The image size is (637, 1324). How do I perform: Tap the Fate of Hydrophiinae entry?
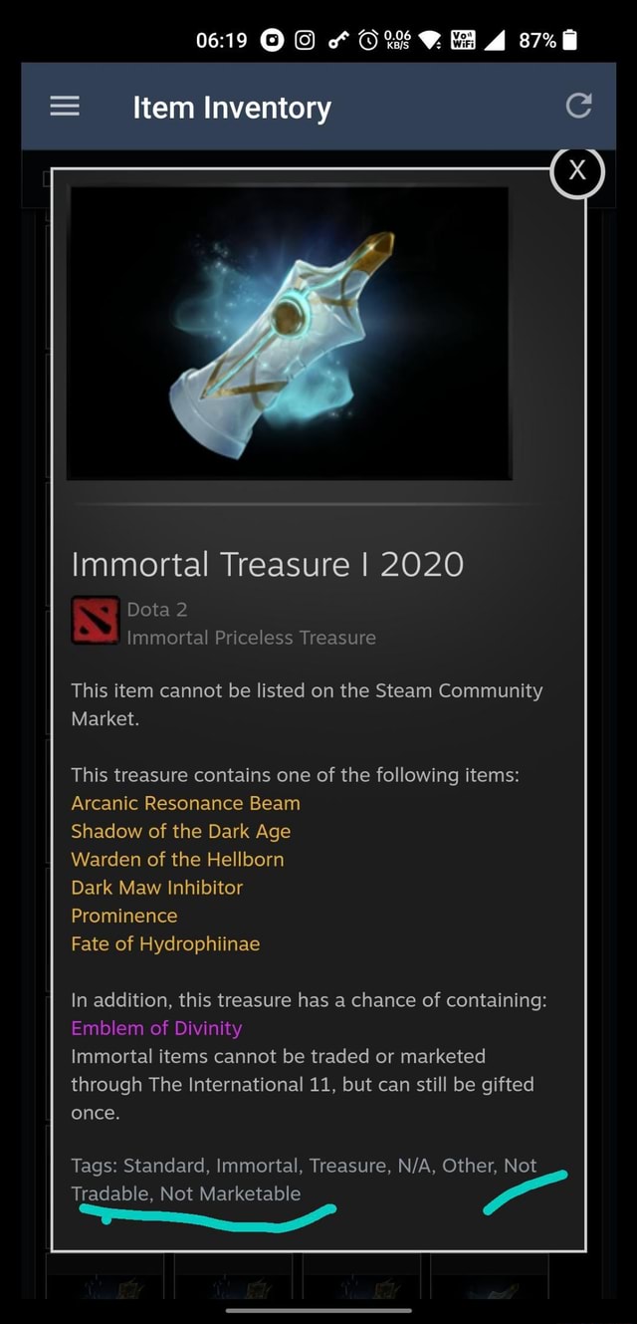pyautogui.click(x=165, y=943)
